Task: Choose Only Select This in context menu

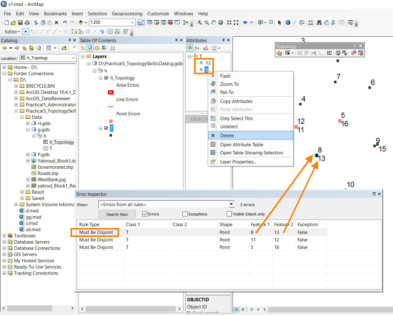Action: [x=250, y=118]
